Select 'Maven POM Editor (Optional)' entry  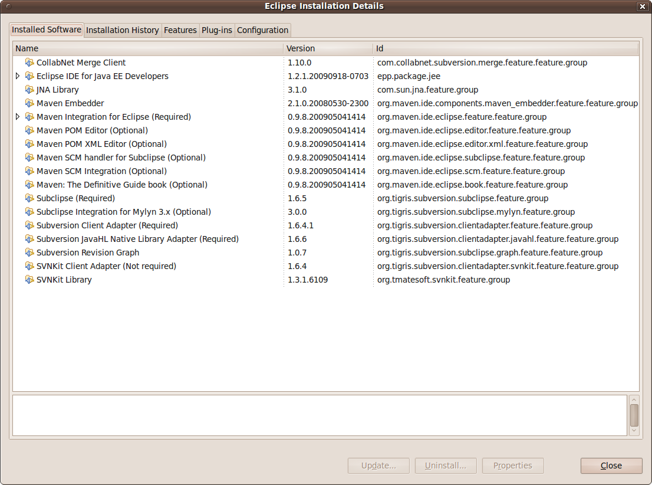tap(93, 130)
